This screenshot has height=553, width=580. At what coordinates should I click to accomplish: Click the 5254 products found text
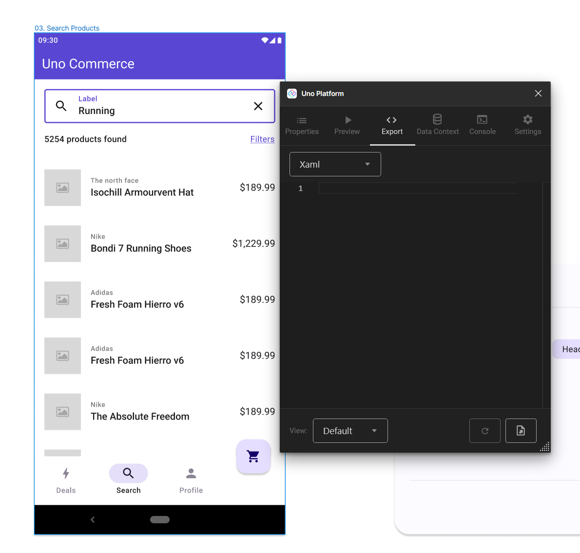(85, 139)
